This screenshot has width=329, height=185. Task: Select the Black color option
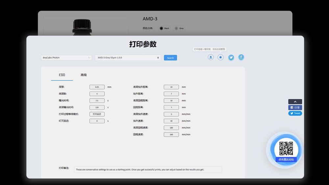[164, 28]
